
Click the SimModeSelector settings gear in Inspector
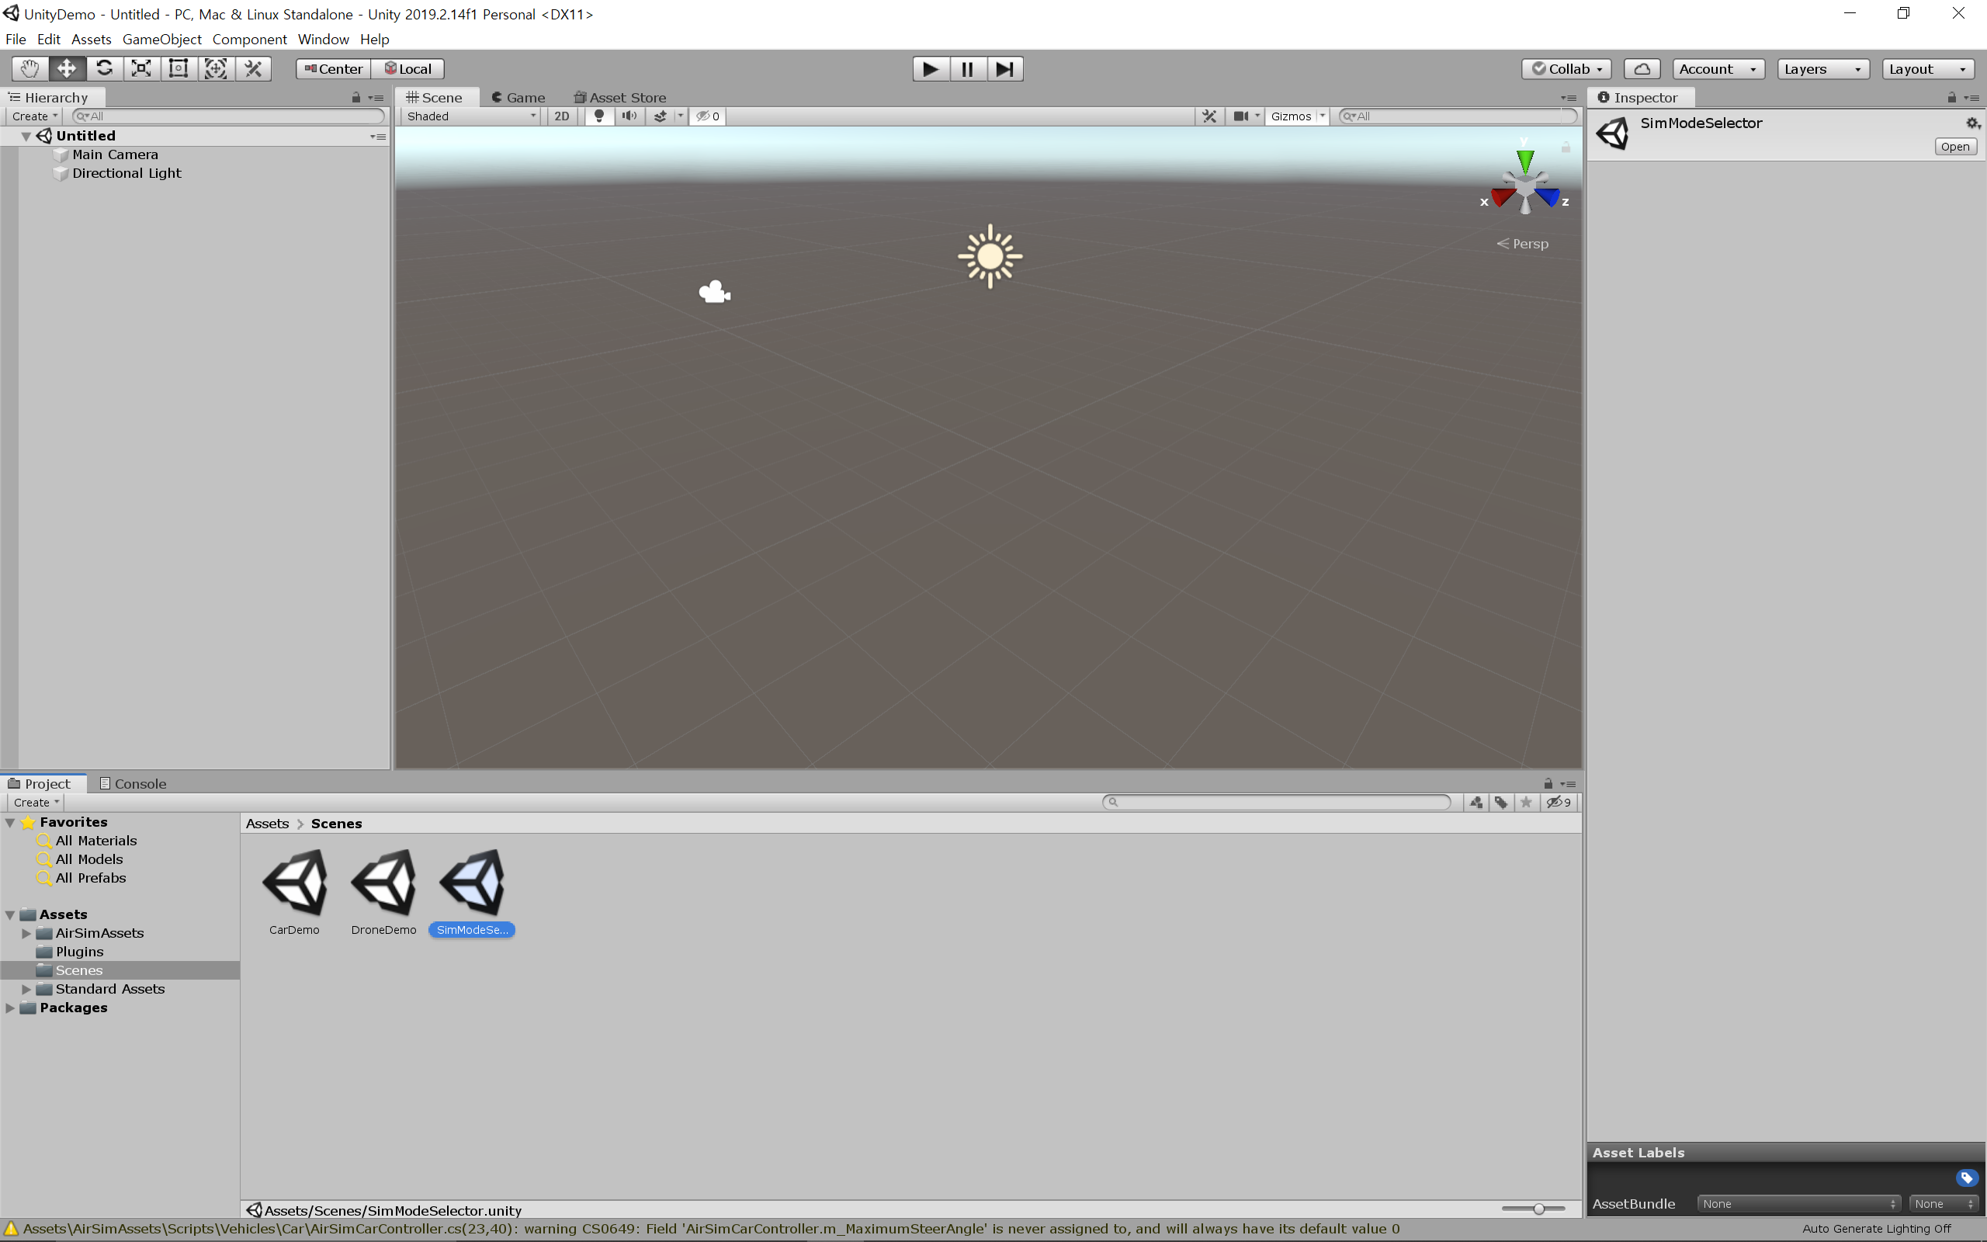coord(1973,123)
